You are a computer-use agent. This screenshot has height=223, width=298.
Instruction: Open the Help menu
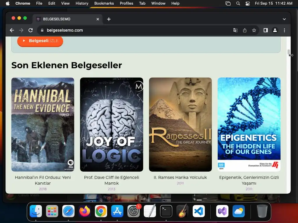pos(175,3)
